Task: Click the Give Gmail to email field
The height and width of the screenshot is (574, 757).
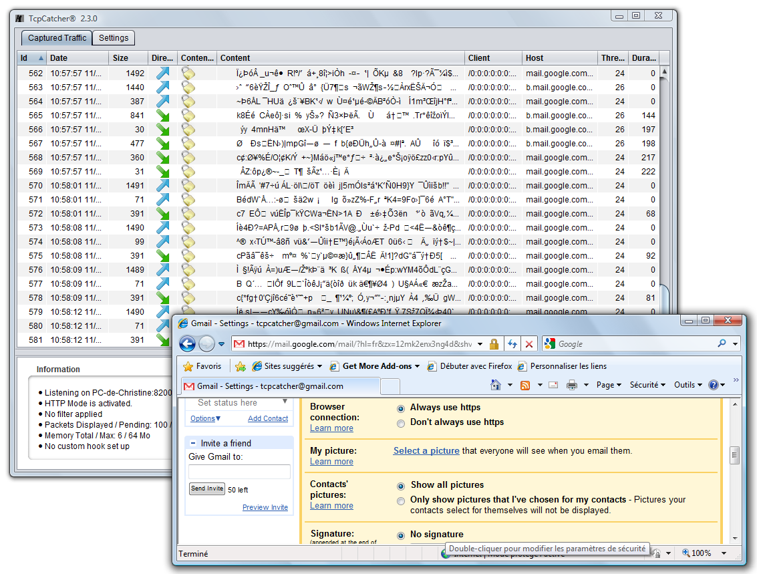Action: (239, 472)
